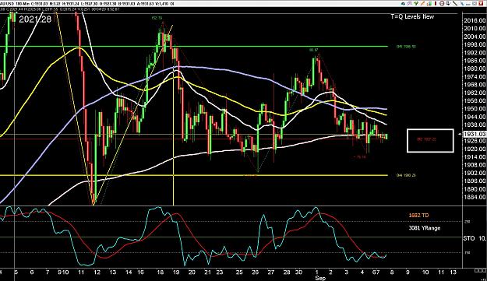Click the pink chain-link toolbar icon
Viewport: 487px width, 281px height.
(409, 3)
